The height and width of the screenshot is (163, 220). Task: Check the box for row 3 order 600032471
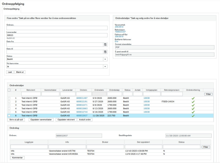click(x=9, y=105)
